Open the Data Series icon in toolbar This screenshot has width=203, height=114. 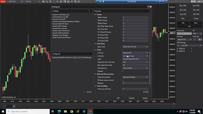61,1
